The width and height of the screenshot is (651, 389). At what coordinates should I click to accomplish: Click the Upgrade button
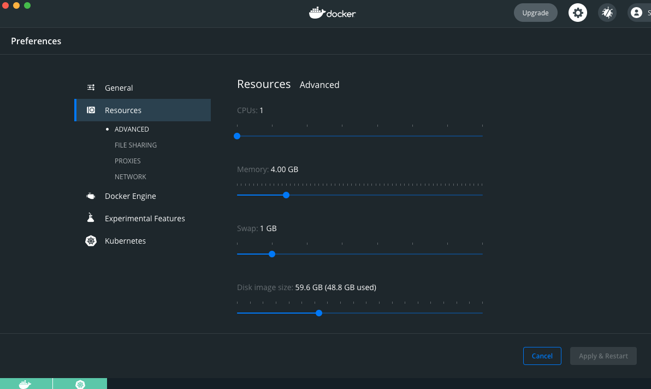coord(536,13)
